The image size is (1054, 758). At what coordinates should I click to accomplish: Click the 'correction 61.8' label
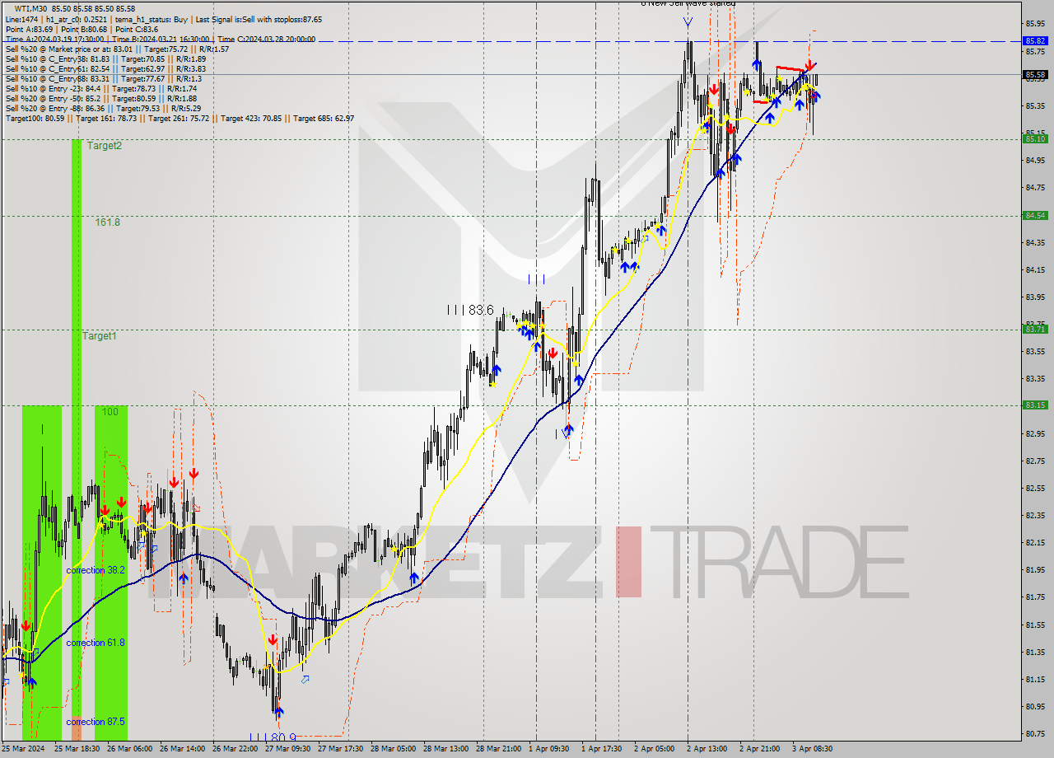[96, 643]
